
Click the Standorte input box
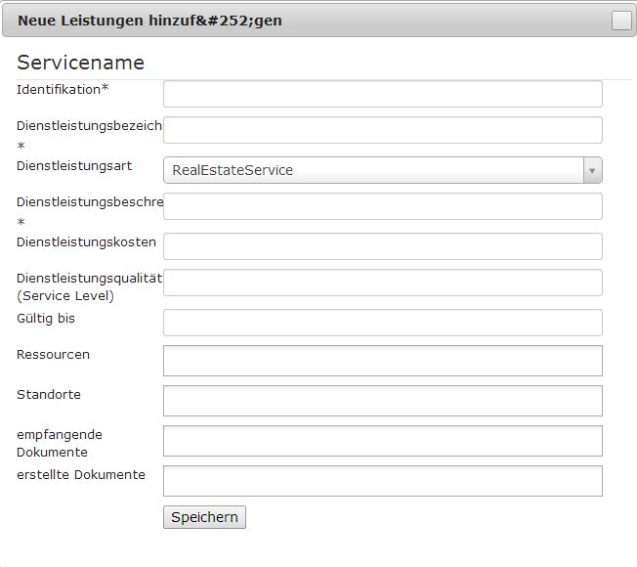coord(383,401)
